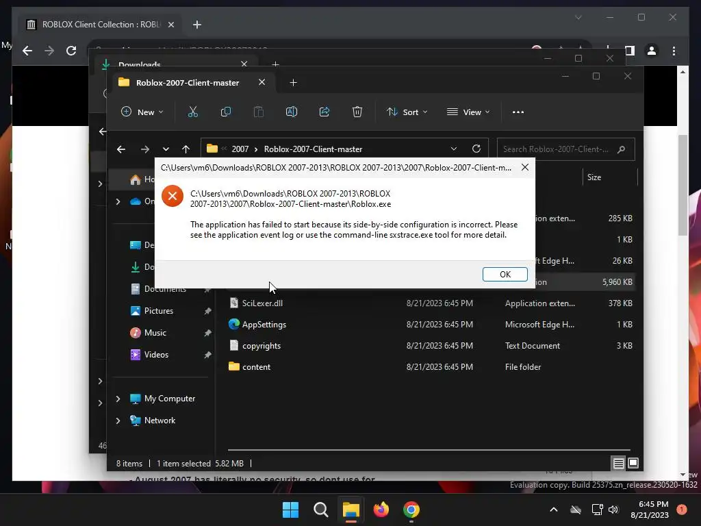Image resolution: width=701 pixels, height=526 pixels.
Task: Refresh the folder view
Action: 476,149
